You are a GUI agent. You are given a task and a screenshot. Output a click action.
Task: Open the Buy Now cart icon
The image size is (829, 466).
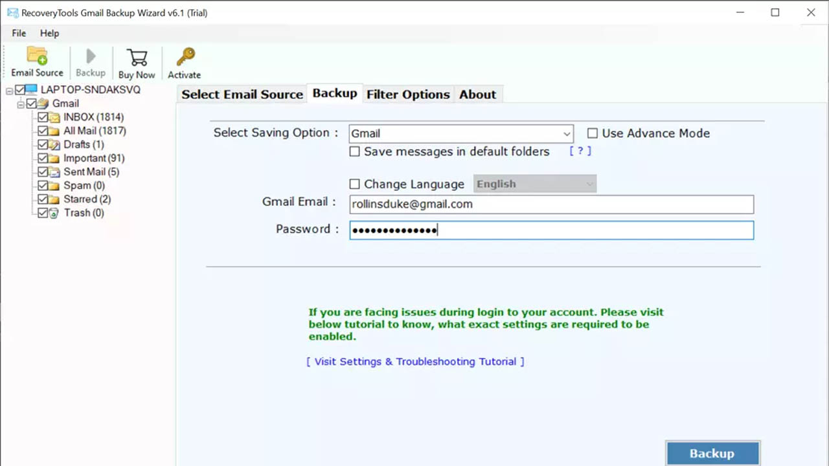137,57
